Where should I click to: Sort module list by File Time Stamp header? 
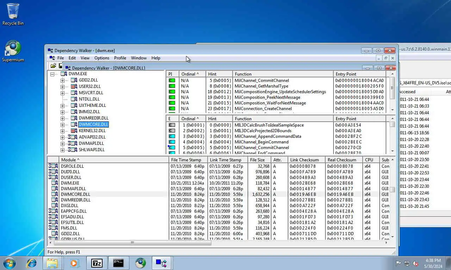click(188, 160)
